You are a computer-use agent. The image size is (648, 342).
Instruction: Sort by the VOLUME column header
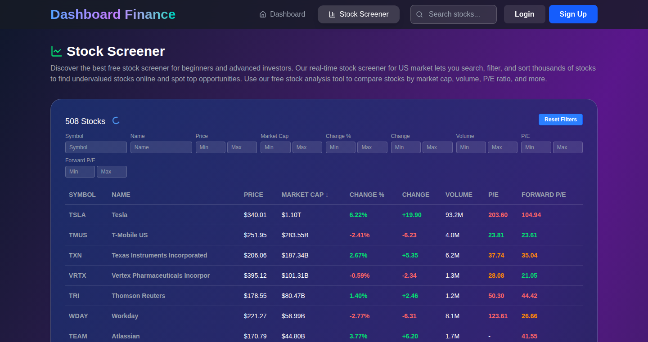(459, 195)
